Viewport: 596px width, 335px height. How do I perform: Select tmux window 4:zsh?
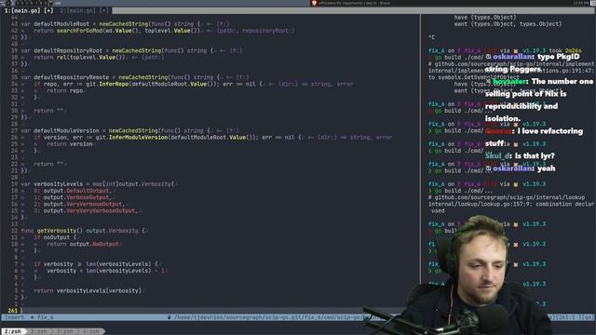pos(90,331)
